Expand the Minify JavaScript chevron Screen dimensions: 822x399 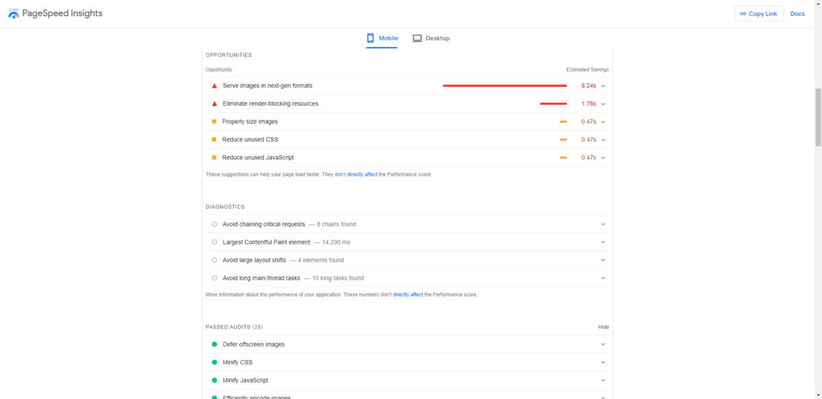[603, 380]
